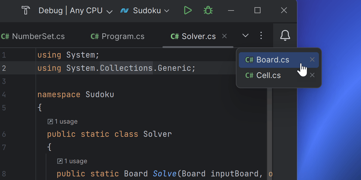Close Board.cs in the hidden tabs list

[x=312, y=59]
